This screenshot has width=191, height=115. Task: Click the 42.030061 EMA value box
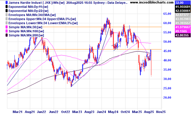point(183,11)
